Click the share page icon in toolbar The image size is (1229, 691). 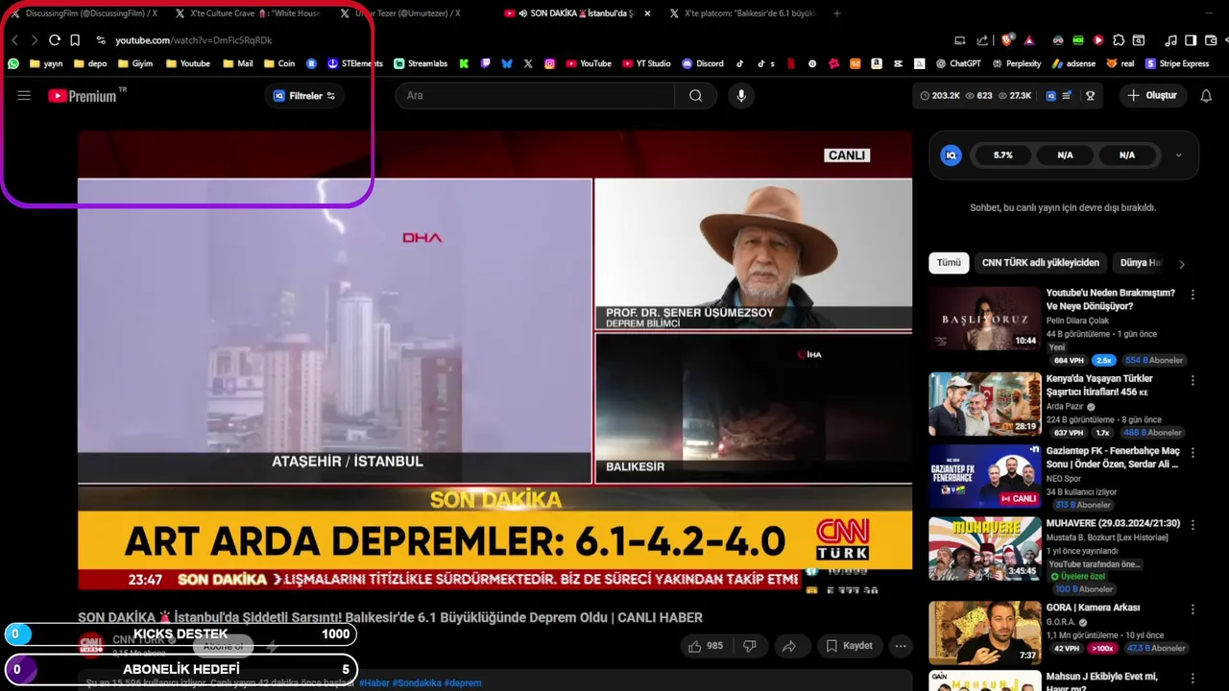tap(982, 40)
